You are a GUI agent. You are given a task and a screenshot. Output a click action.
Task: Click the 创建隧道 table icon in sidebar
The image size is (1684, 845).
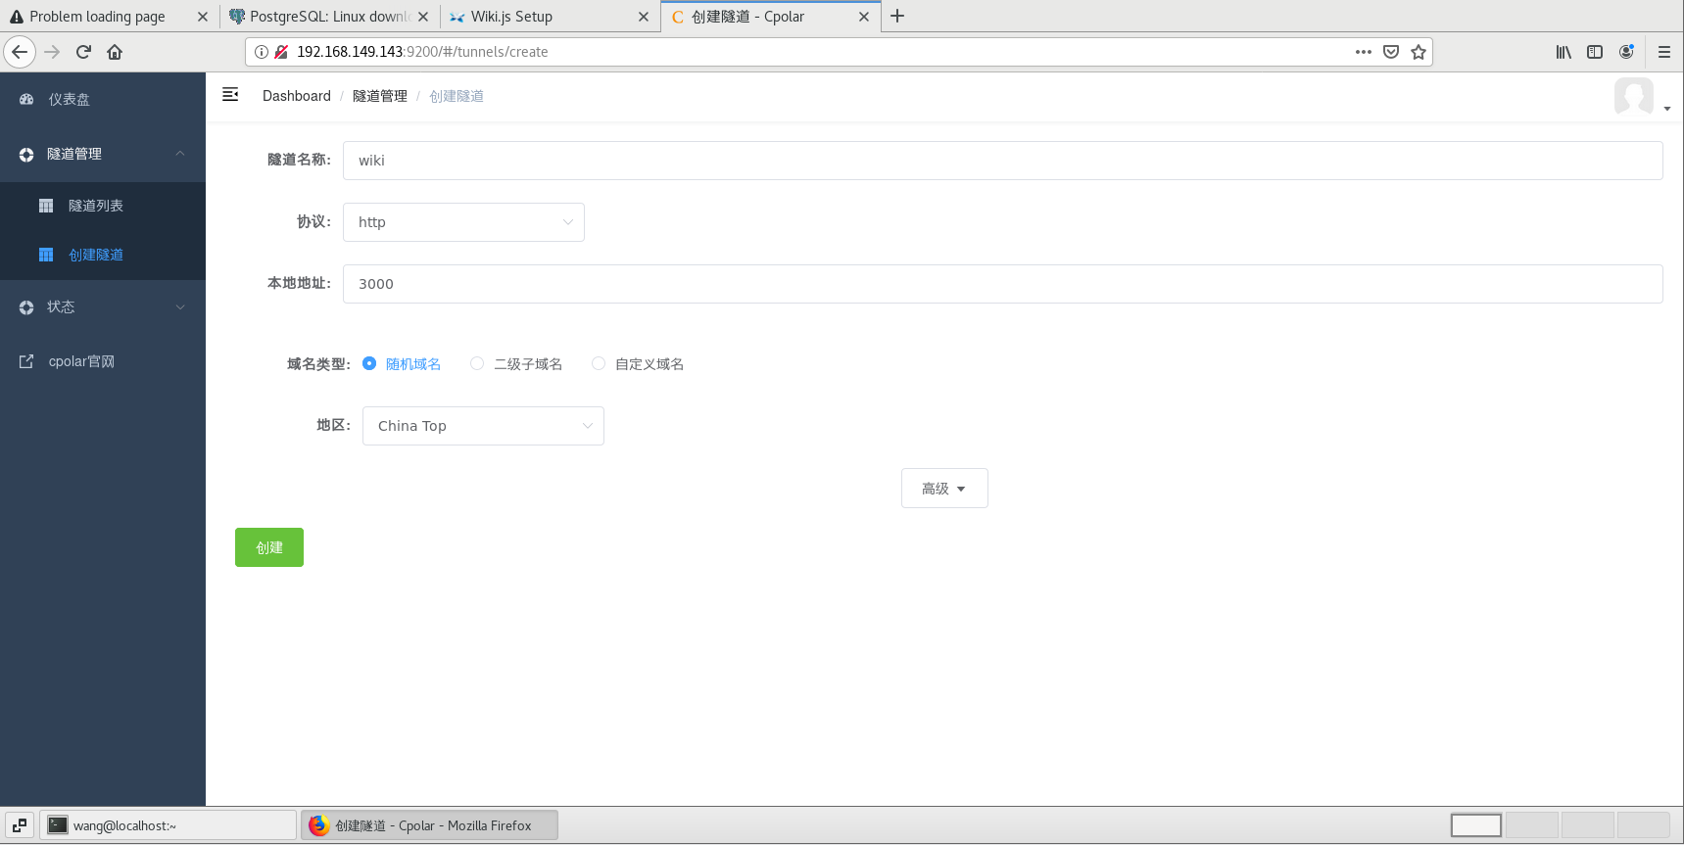point(46,255)
